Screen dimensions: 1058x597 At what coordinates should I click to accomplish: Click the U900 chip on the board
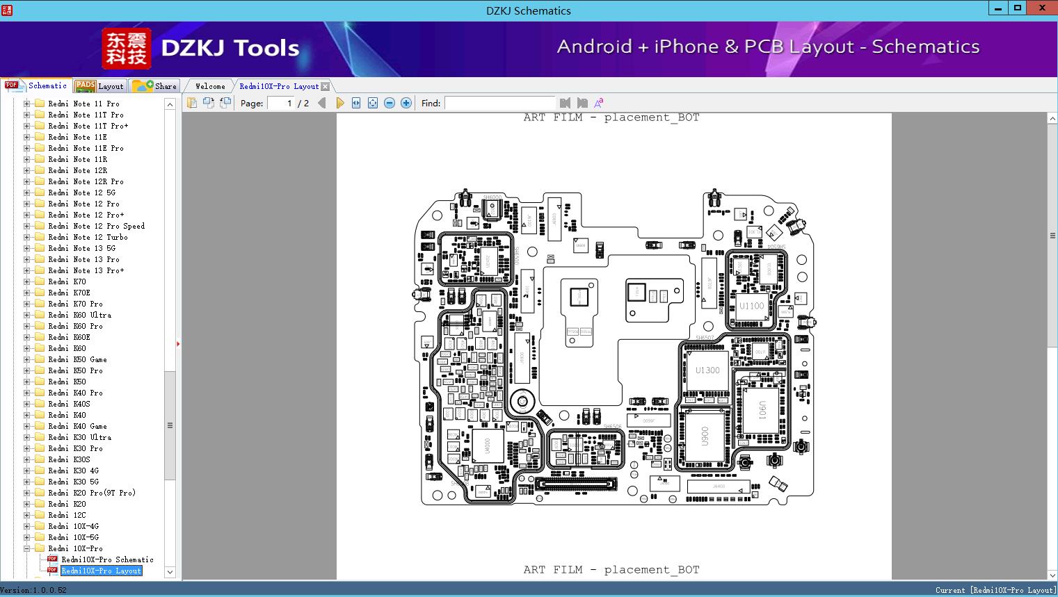[x=705, y=436]
